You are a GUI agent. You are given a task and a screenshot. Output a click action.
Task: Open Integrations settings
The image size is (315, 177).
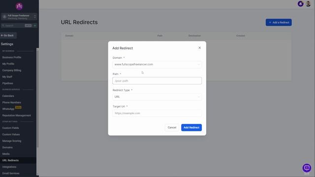pyautogui.click(x=9, y=167)
